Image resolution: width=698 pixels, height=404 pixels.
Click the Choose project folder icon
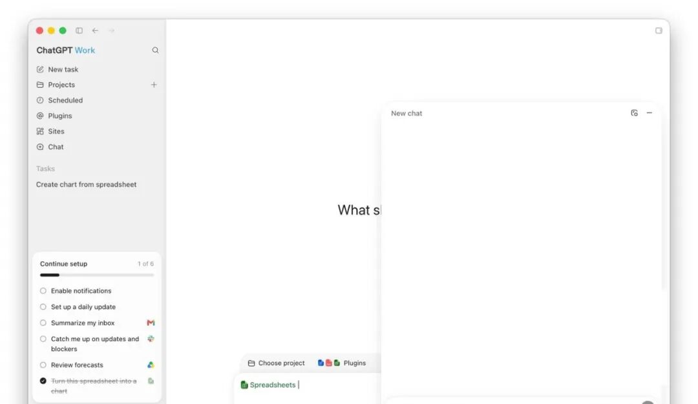point(251,363)
